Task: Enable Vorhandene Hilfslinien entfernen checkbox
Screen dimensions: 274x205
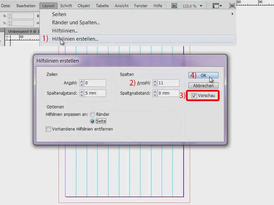Action: tap(48, 129)
